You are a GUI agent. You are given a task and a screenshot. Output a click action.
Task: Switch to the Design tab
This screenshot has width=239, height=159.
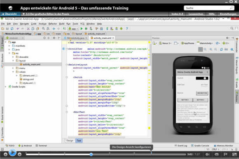70,141
